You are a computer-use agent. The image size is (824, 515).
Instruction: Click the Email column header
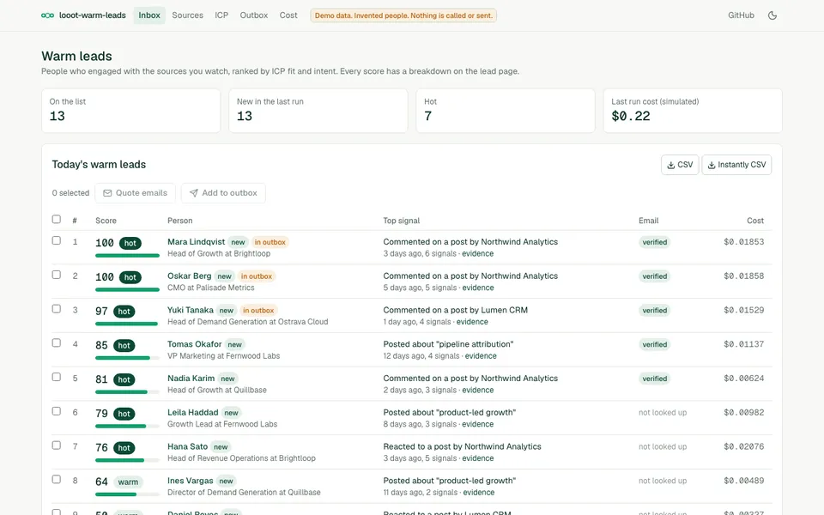pos(649,221)
